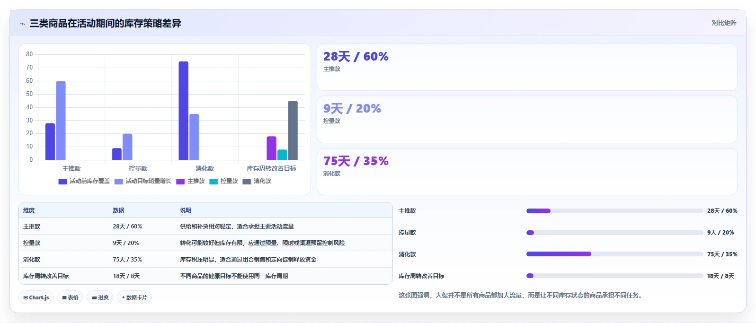Open the 28天 / 60% data card
Image resolution: width=756 pixels, height=323 pixels.
tap(527, 67)
